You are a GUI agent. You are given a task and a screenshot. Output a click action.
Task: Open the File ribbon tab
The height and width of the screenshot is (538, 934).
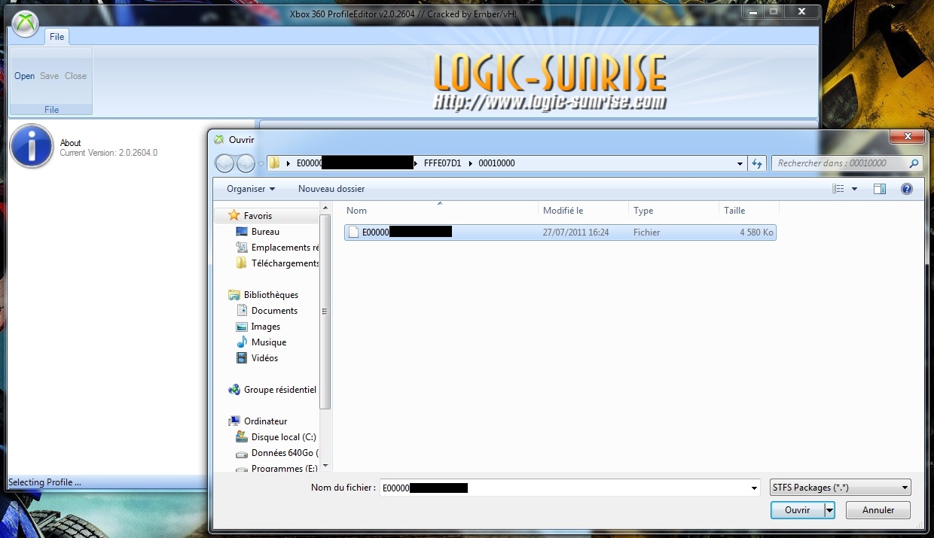click(57, 36)
